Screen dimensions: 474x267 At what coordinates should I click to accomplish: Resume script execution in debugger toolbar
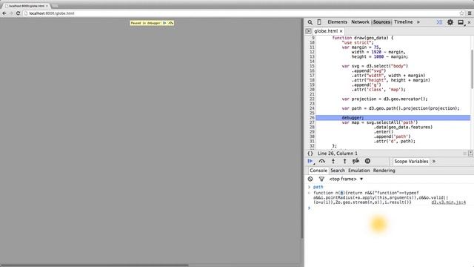coord(310,162)
